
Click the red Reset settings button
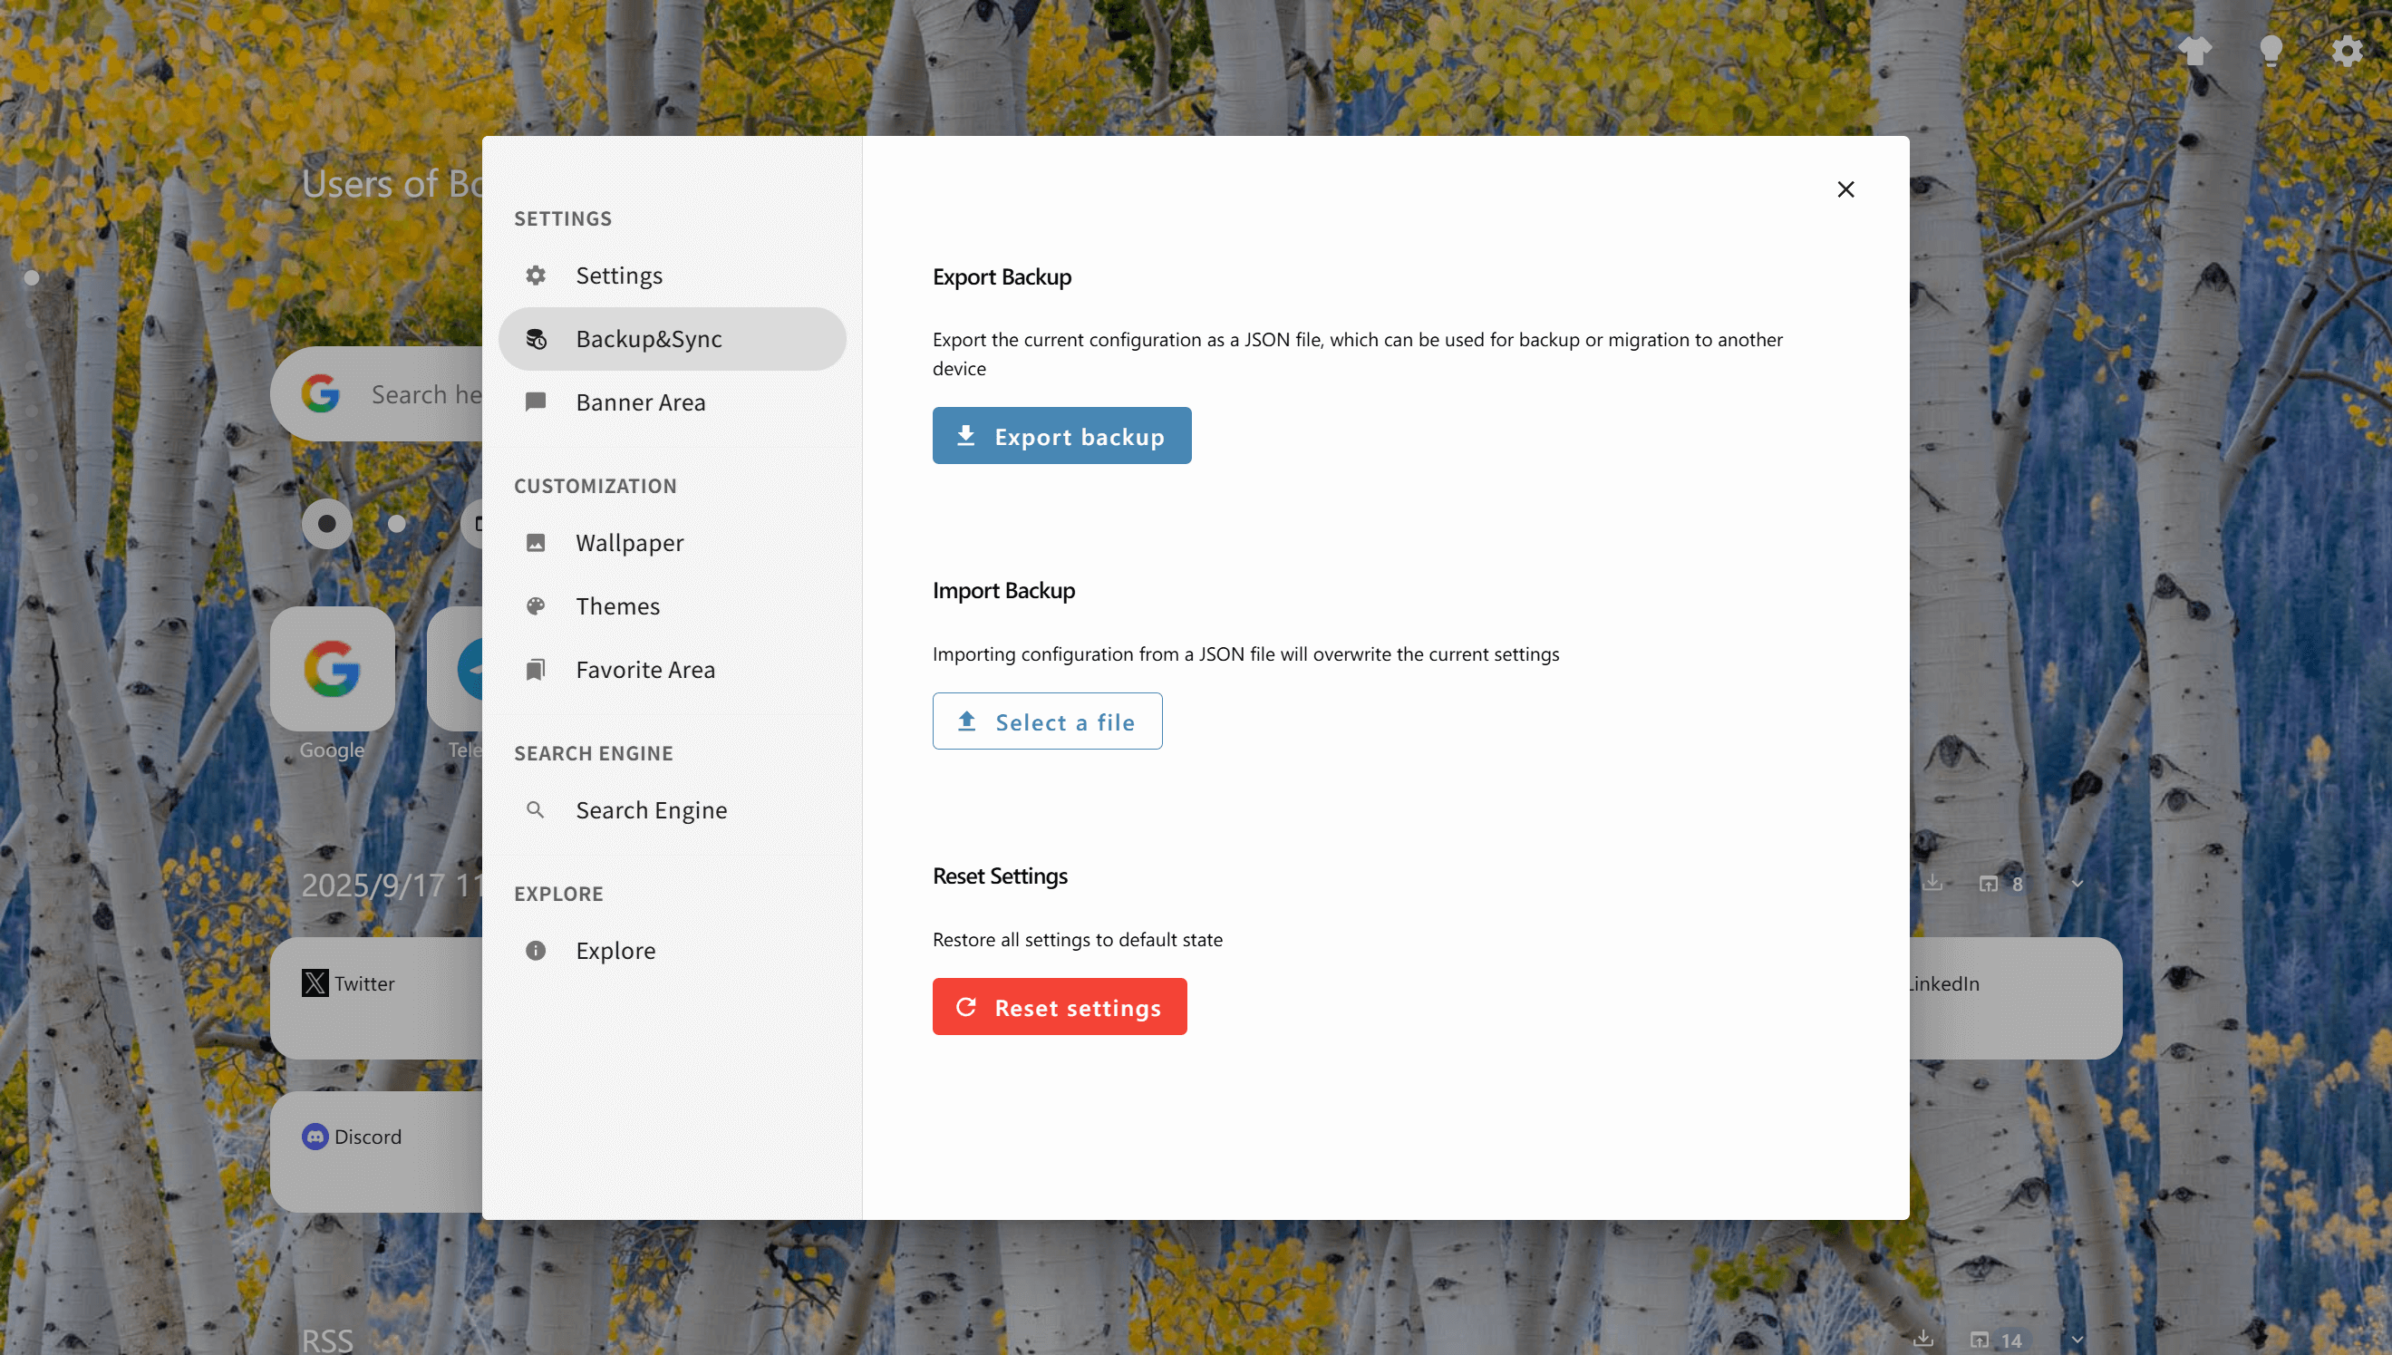1060,1007
